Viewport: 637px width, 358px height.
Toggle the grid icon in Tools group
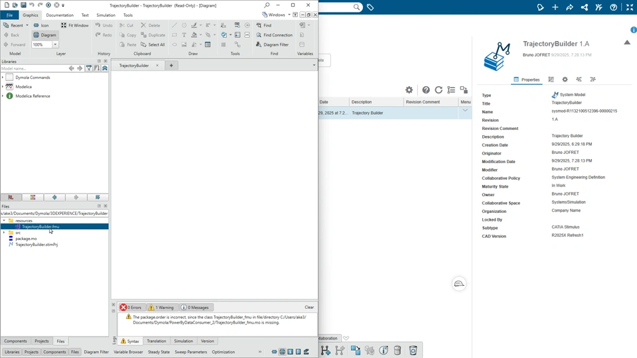click(224, 44)
